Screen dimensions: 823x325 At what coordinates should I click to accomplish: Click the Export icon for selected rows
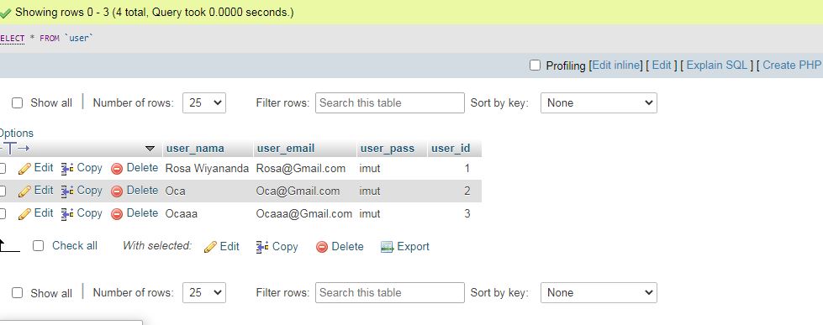(x=387, y=247)
